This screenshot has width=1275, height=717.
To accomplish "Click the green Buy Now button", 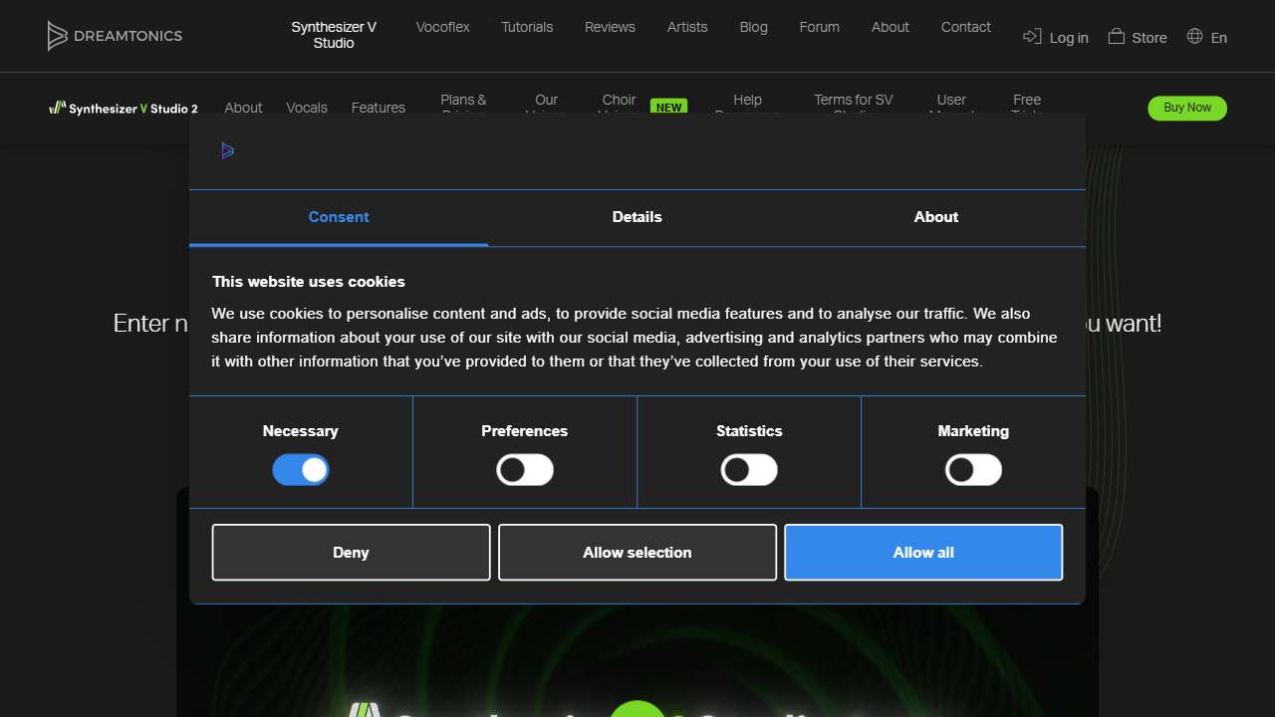I will click(x=1186, y=108).
